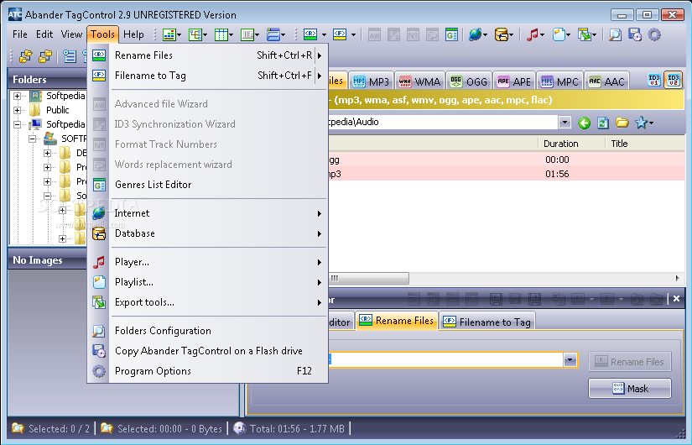This screenshot has height=445, width=692.
Task: Open the Help menu
Action: click(x=133, y=34)
